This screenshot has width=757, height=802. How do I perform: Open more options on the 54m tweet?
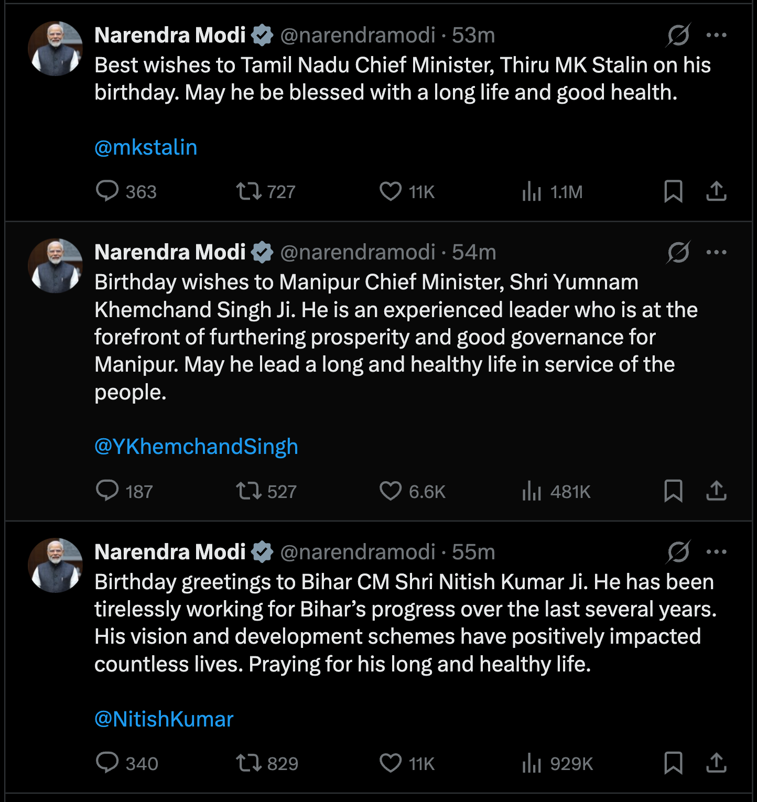pos(716,252)
